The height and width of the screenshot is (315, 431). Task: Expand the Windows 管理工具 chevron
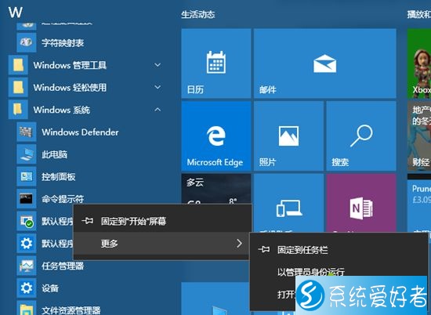(158, 65)
